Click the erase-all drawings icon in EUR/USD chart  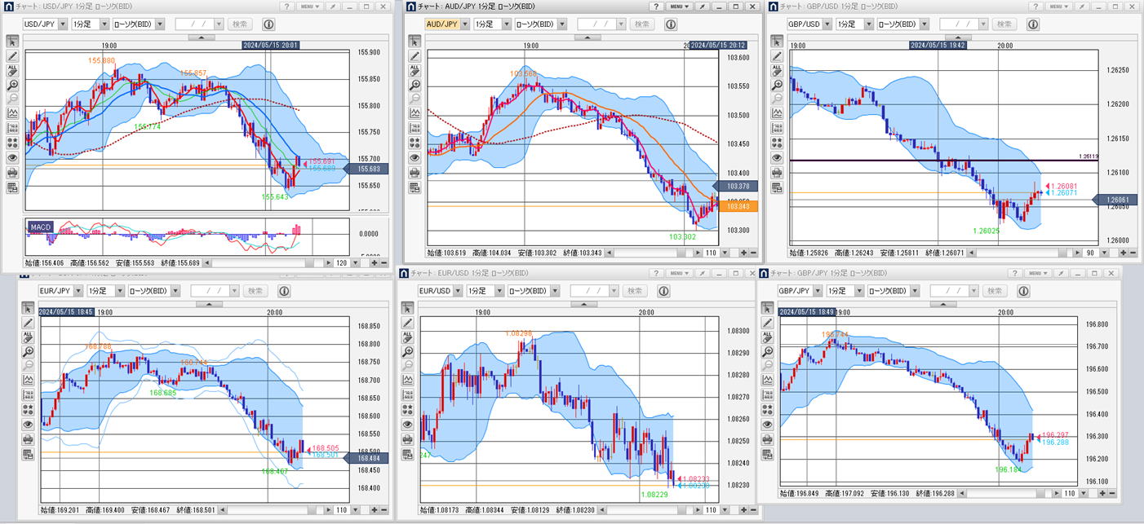[x=409, y=337]
